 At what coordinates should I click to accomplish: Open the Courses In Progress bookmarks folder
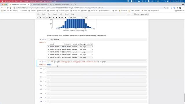(x=63, y=11)
